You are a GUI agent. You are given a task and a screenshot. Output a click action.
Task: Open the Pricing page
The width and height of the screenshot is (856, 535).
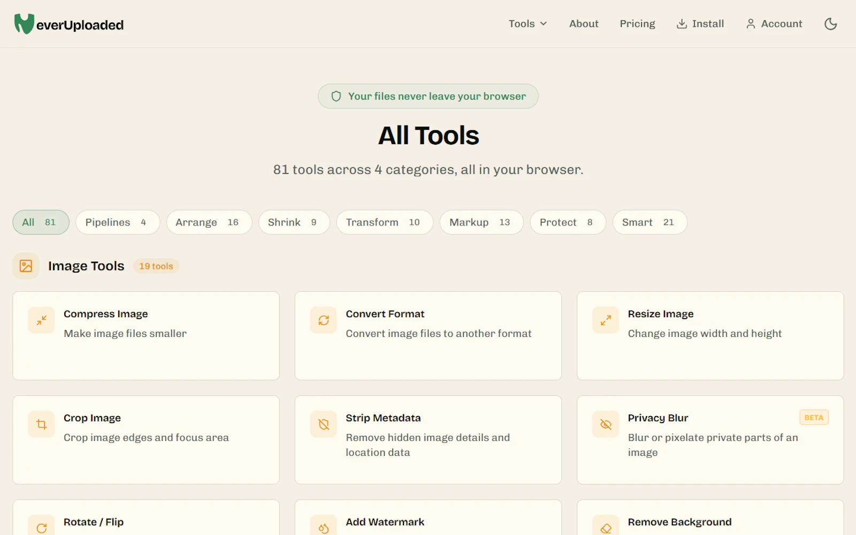click(x=637, y=24)
